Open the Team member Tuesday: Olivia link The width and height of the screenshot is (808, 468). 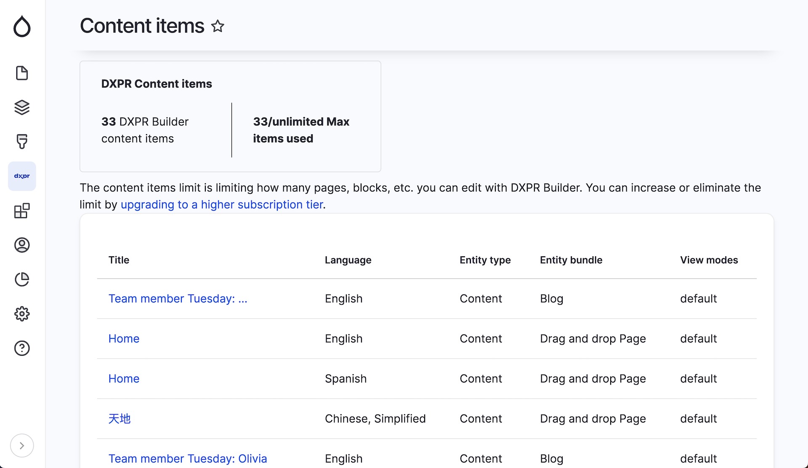pyautogui.click(x=188, y=458)
